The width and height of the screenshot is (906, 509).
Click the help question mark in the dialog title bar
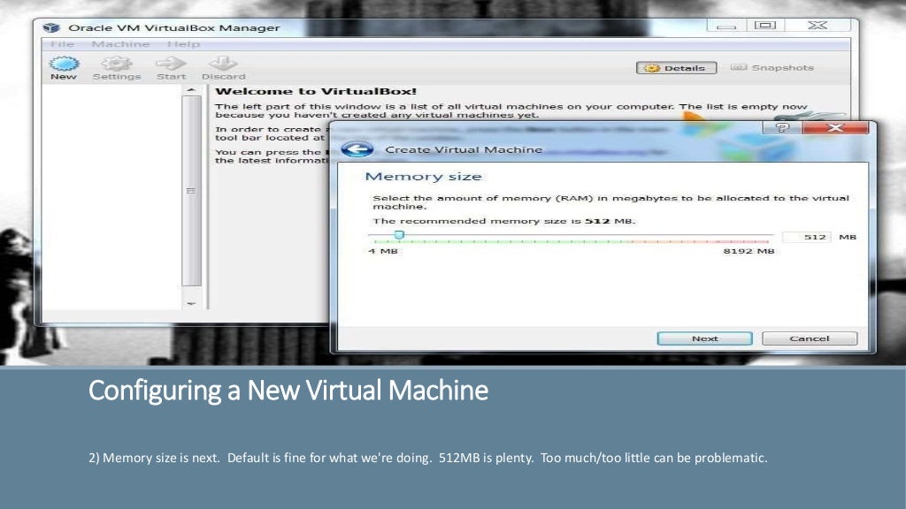[x=782, y=127]
